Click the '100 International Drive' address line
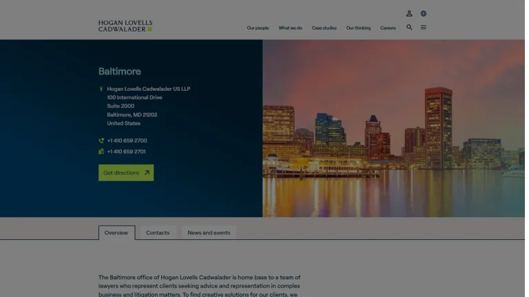Image resolution: width=529 pixels, height=297 pixels. pyautogui.click(x=134, y=98)
